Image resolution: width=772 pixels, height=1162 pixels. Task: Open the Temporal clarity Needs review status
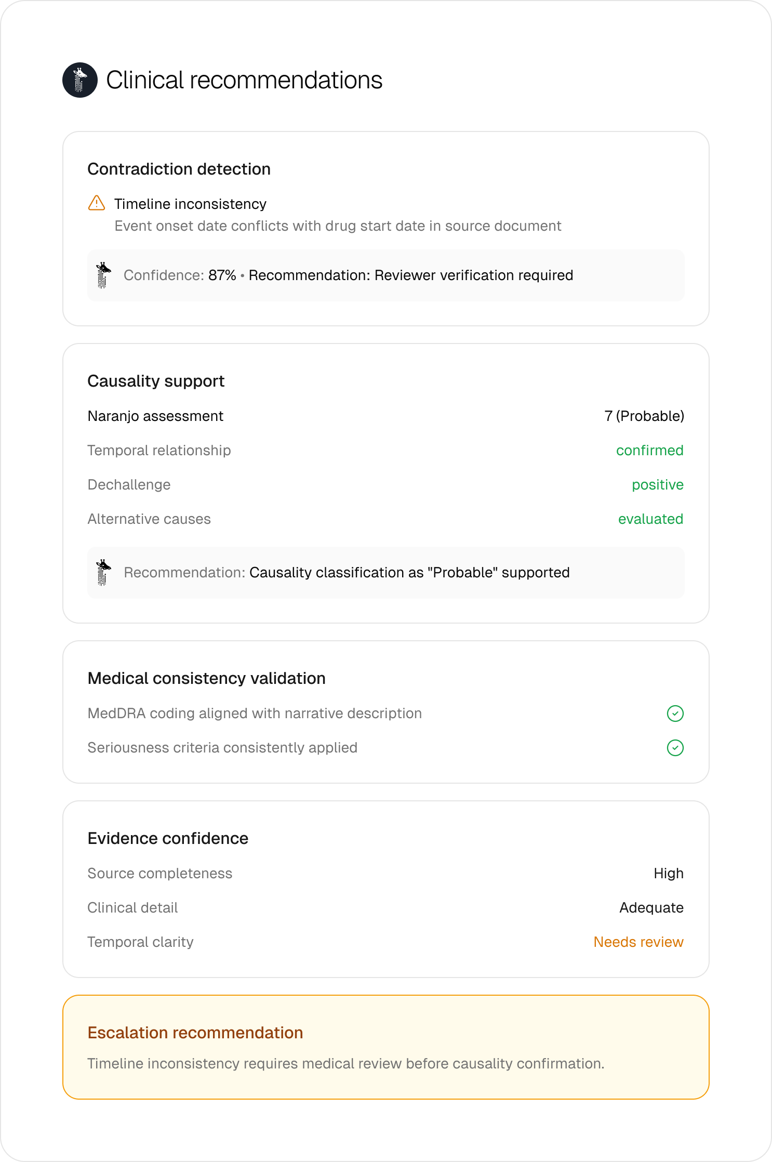[x=638, y=942]
